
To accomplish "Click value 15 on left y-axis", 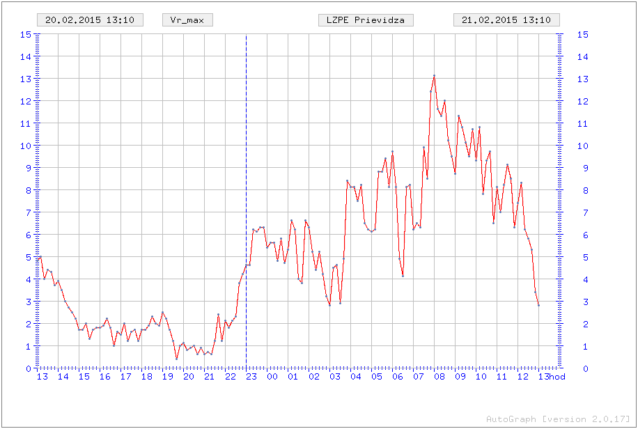I will [x=26, y=34].
